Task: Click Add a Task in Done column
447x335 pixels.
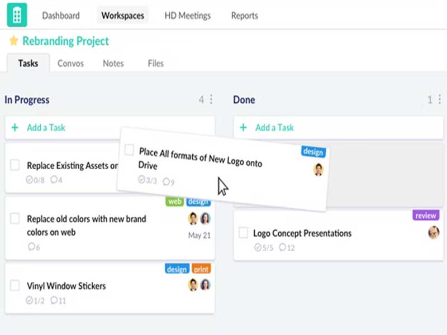Action: point(274,127)
